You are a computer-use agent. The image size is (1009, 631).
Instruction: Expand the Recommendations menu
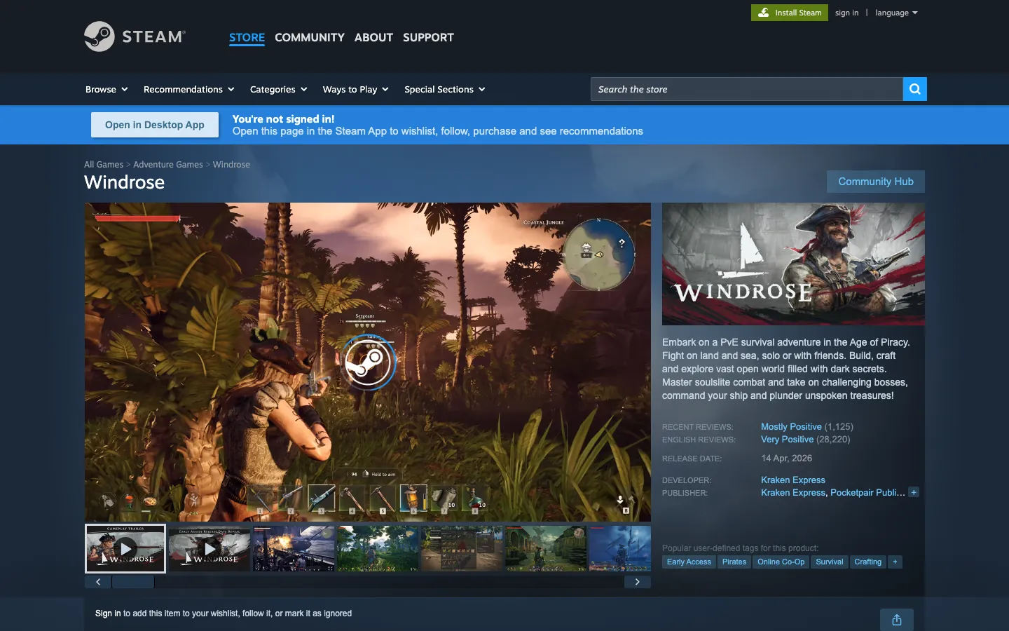[188, 89]
